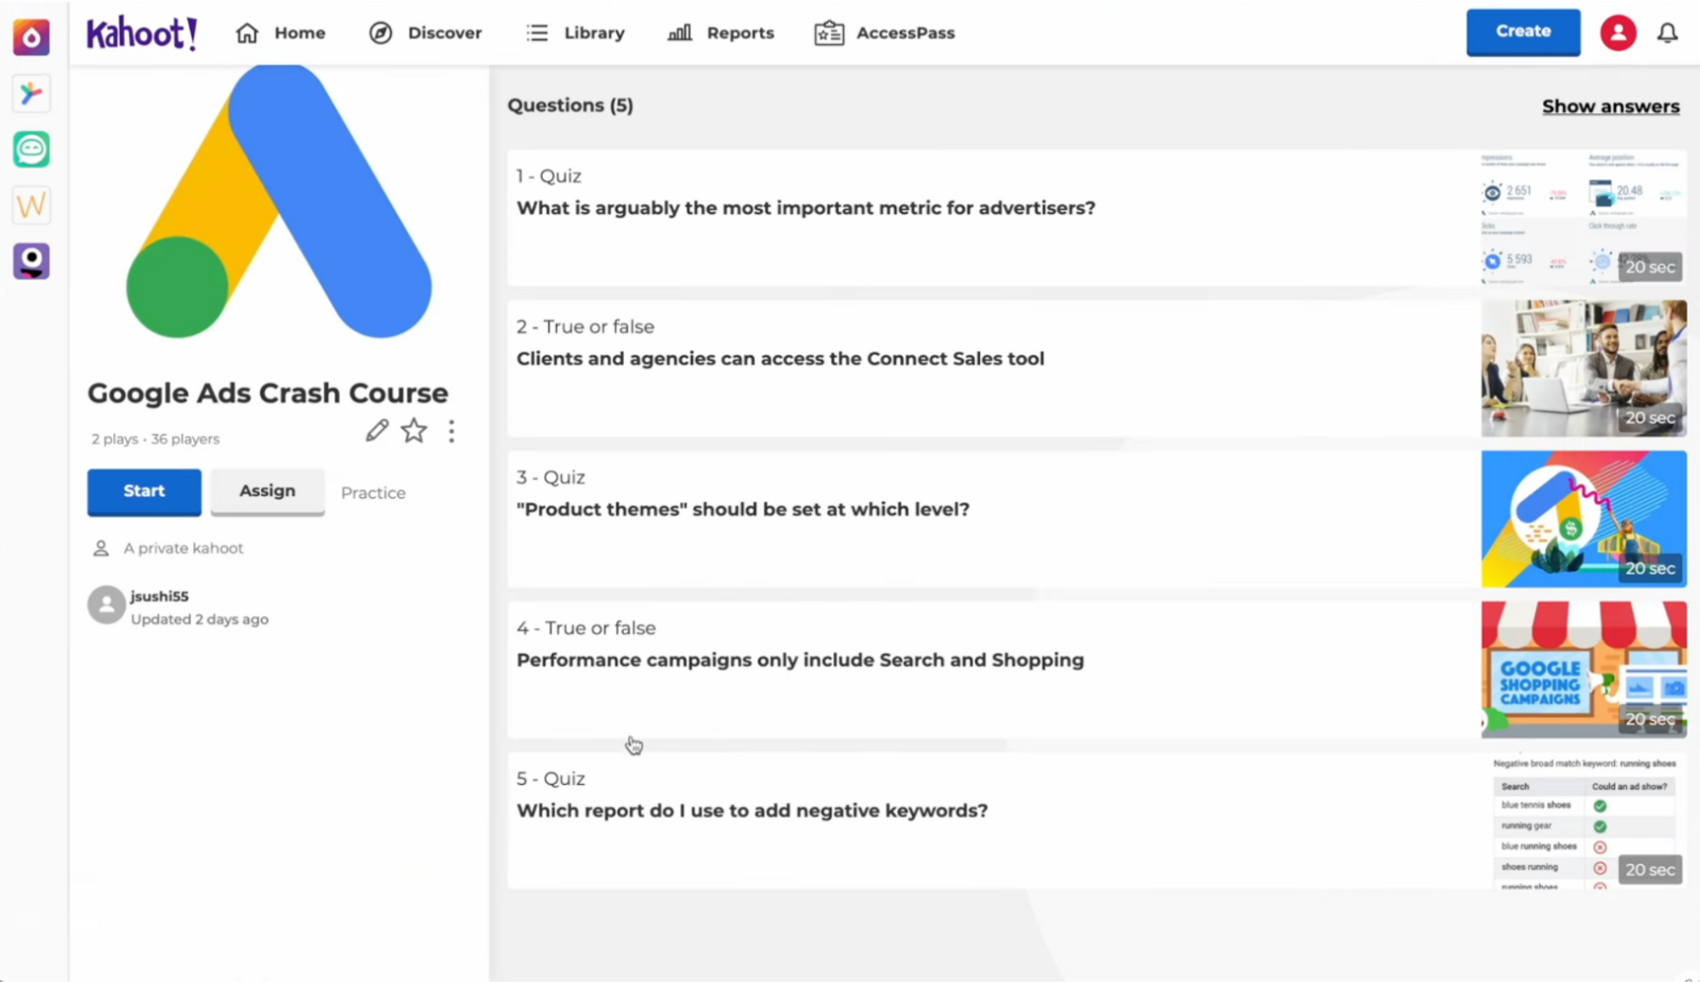Image resolution: width=1700 pixels, height=982 pixels.
Task: Click the blue Create button
Action: tap(1523, 32)
